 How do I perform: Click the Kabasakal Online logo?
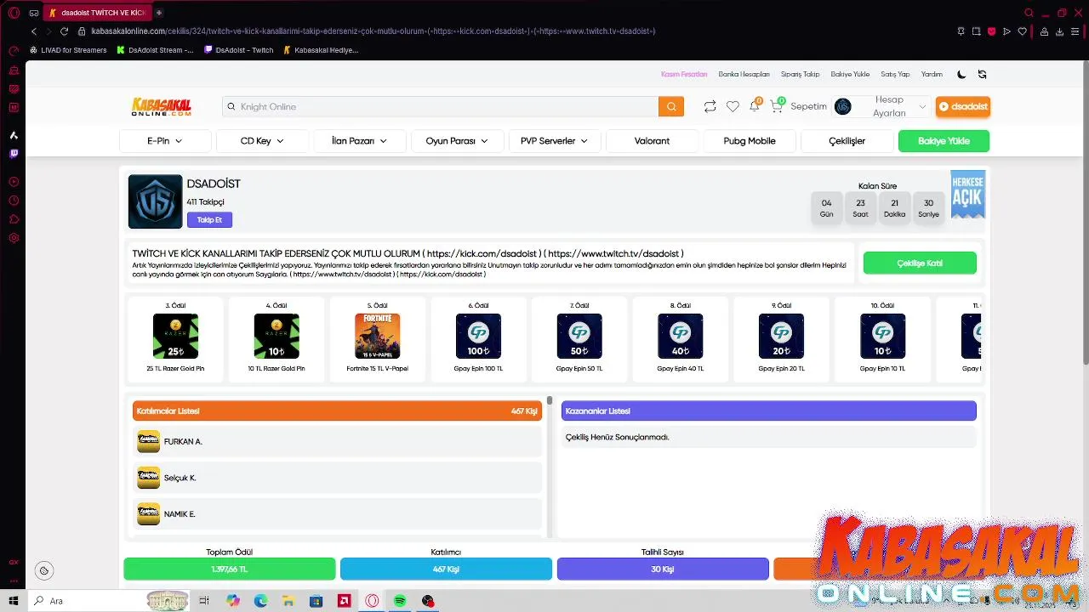tap(162, 106)
